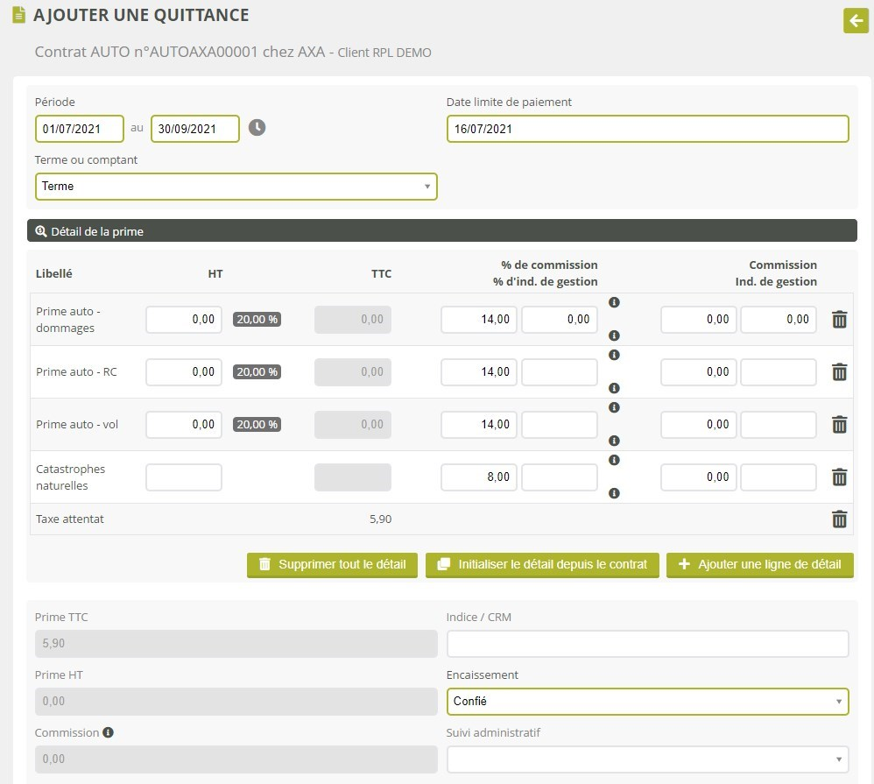Click Ajouter une ligne de détail

point(759,565)
